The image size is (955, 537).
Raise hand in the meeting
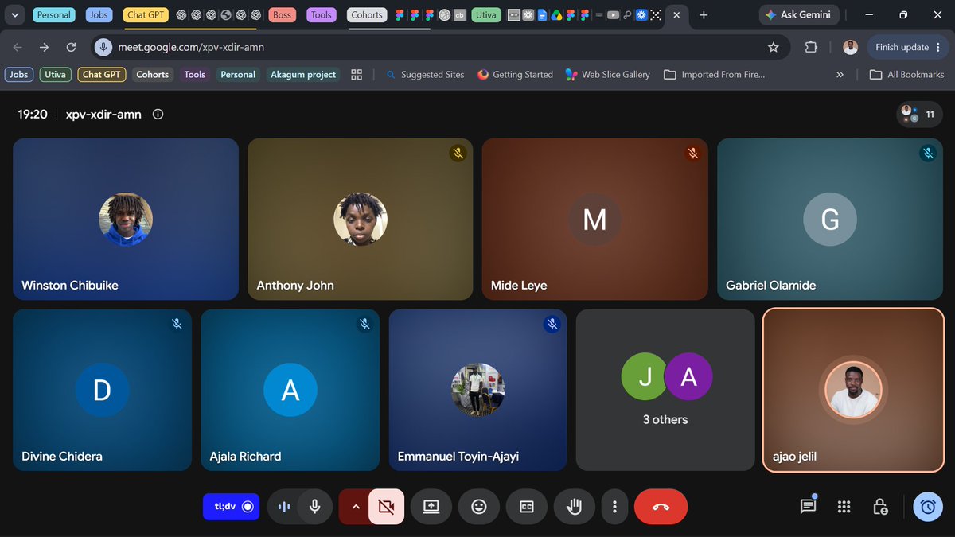tap(575, 506)
